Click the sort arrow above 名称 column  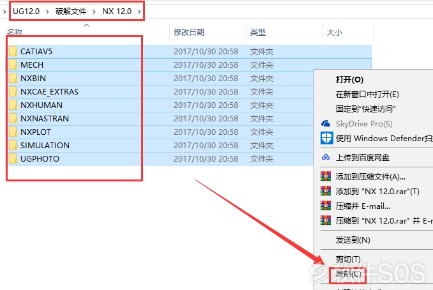click(x=86, y=25)
